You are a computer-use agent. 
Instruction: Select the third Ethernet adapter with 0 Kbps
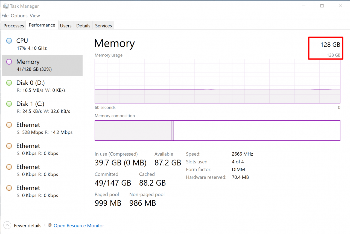pos(28,170)
